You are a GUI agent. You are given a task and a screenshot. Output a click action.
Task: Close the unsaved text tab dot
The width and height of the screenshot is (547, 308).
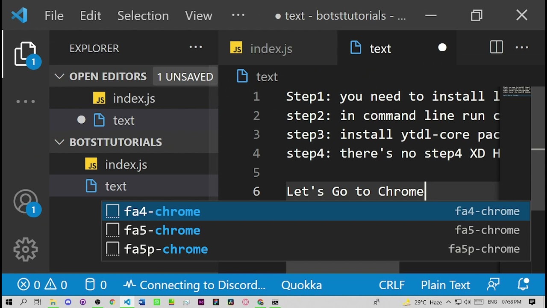[x=442, y=47]
